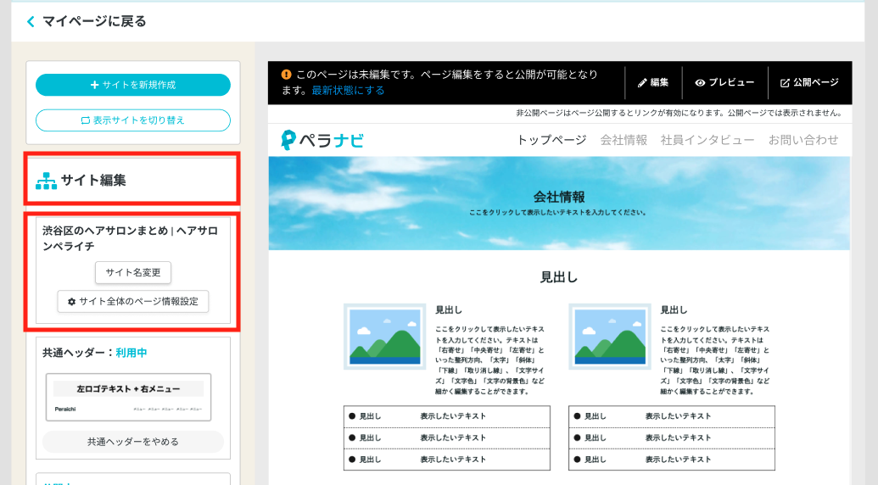The height and width of the screenshot is (485, 878).
Task: Click the orange warning icon in the black bar
Action: point(287,75)
